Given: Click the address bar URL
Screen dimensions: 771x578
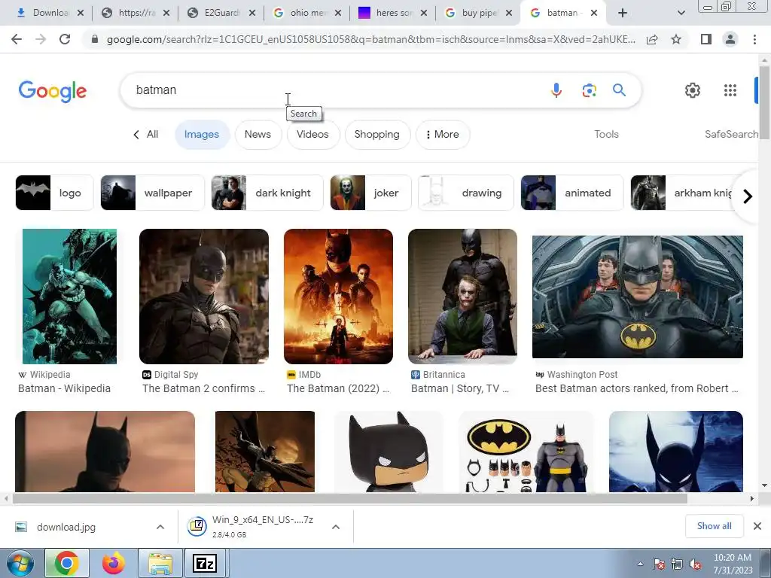Looking at the screenshot, I should click(x=370, y=40).
